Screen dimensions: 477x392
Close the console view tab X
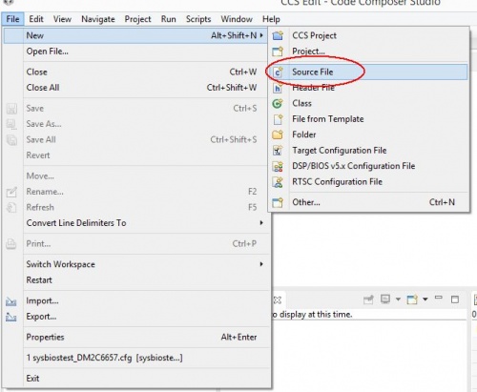[278, 299]
